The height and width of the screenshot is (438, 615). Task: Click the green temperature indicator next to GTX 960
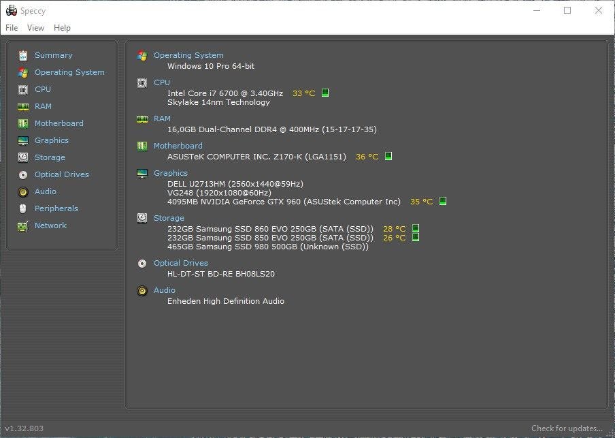point(443,201)
